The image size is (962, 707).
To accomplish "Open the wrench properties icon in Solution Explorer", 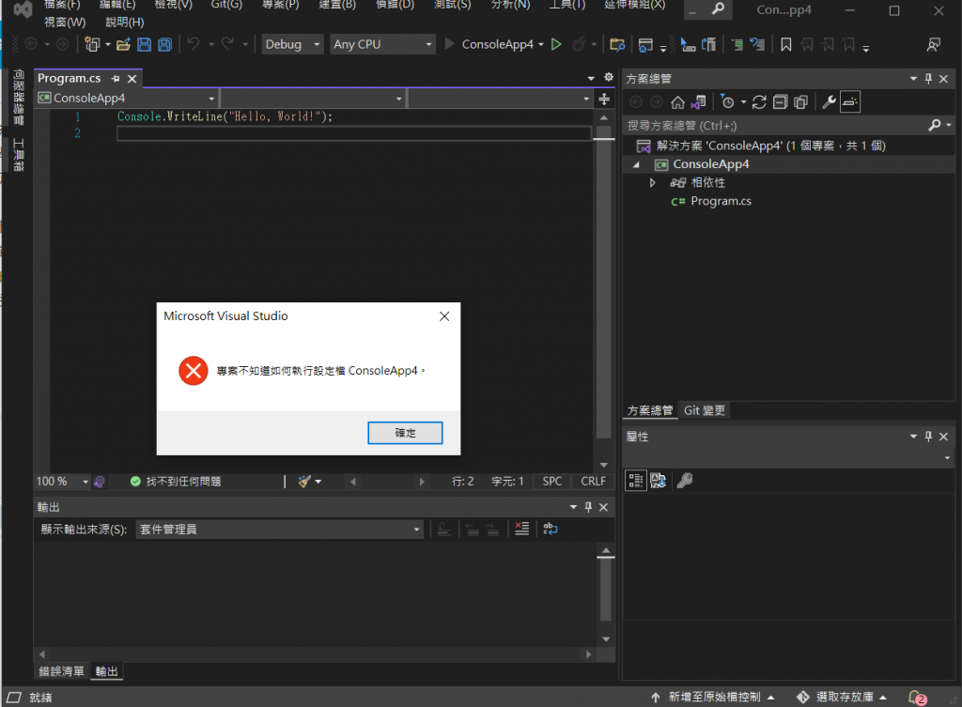I will [829, 101].
